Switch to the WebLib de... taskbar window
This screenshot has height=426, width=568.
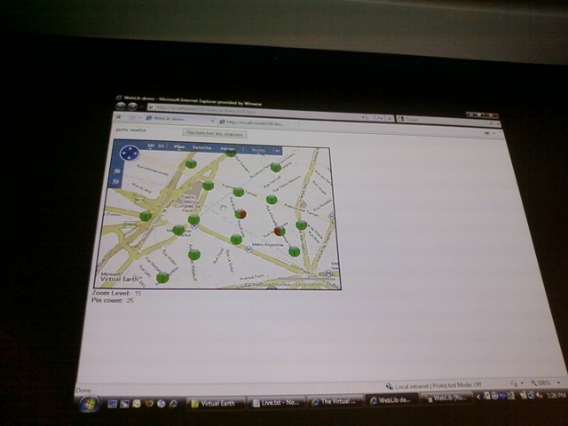391,400
